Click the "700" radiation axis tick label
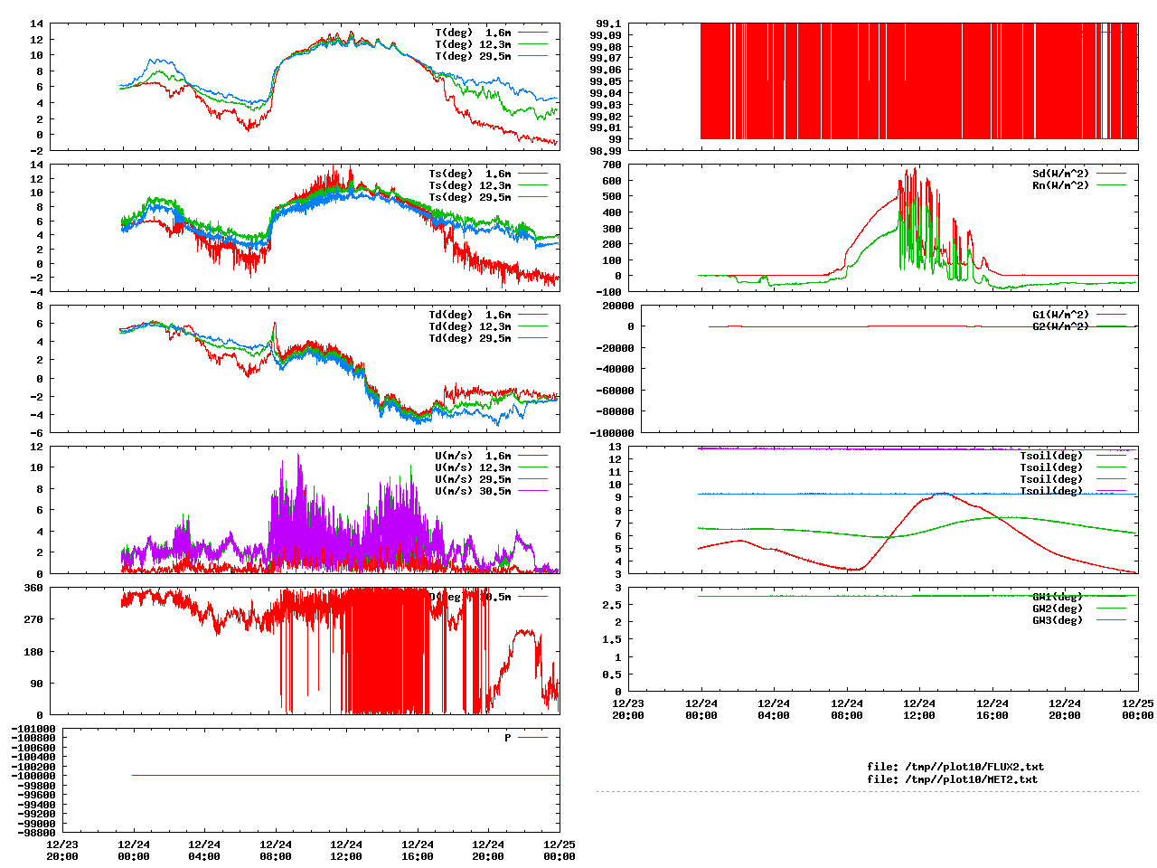Image resolution: width=1157 pixels, height=868 pixels. [x=612, y=165]
